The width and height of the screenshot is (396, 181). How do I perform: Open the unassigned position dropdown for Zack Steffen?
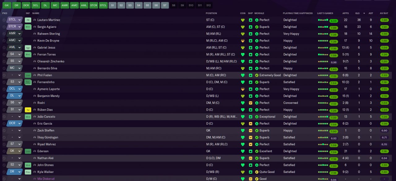pos(15,130)
